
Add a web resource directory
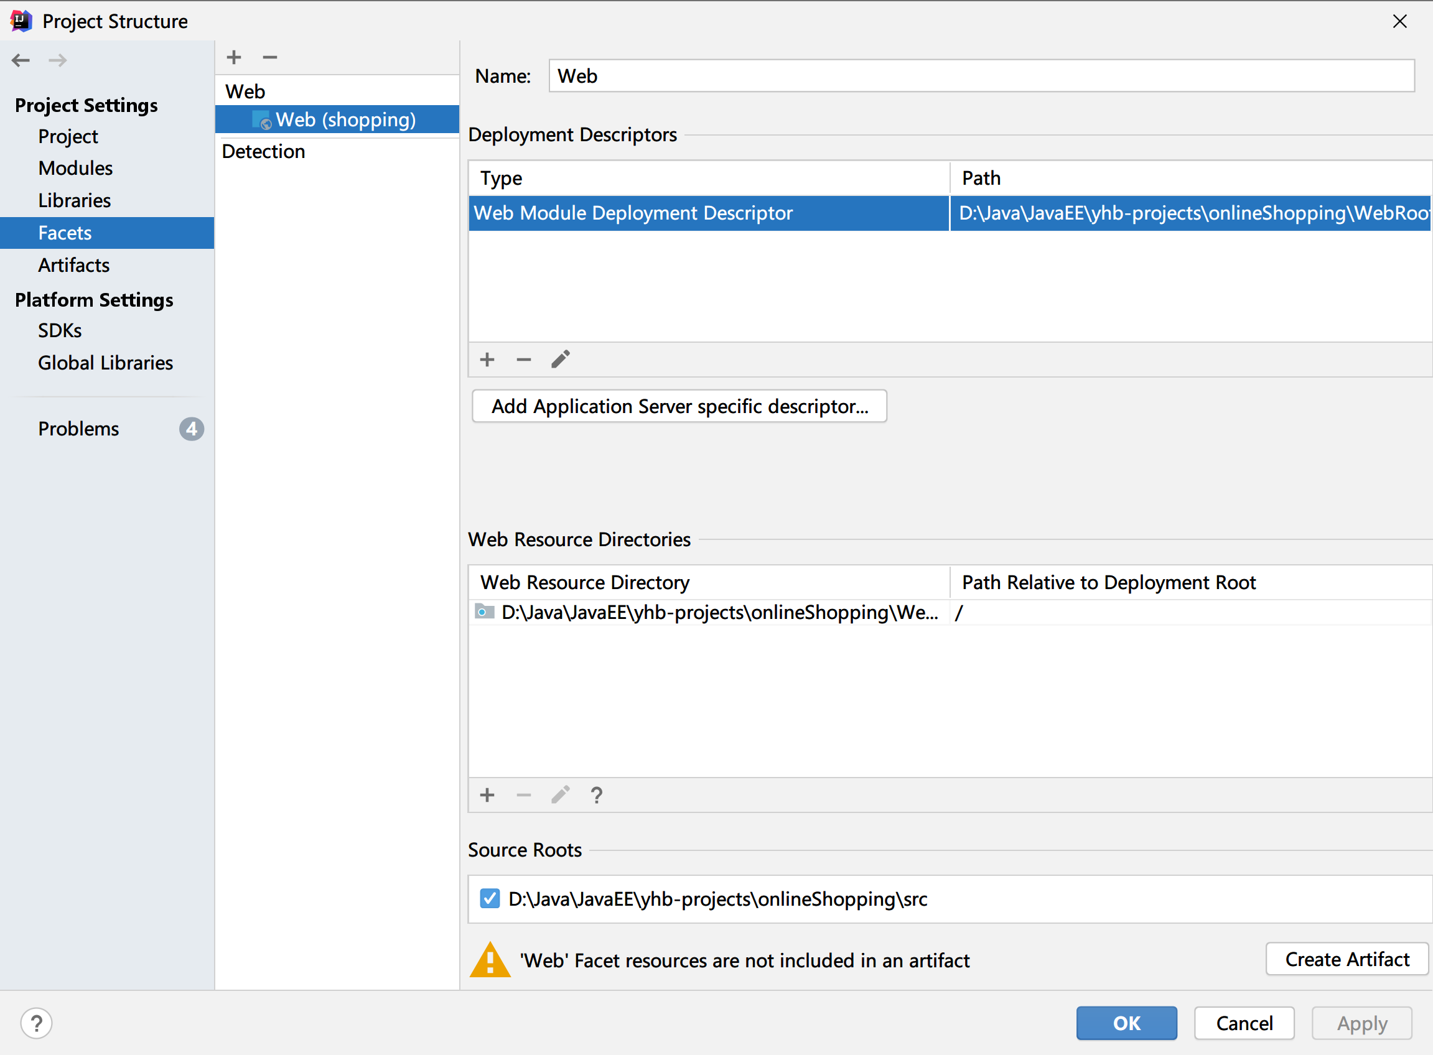(x=487, y=795)
